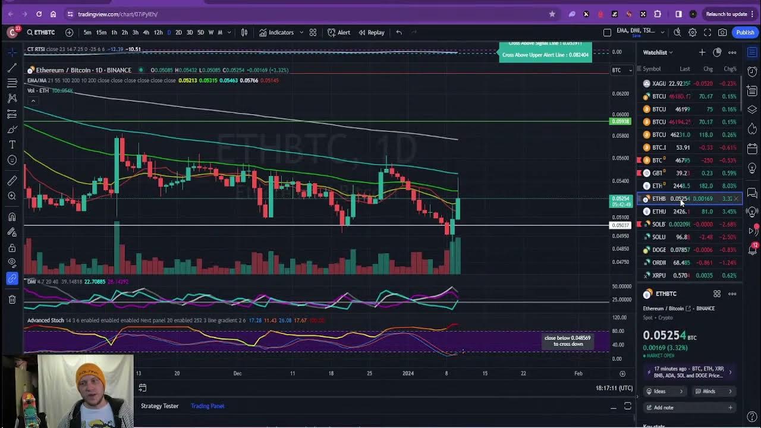Open the Trading Panel tab
Image resolution: width=761 pixels, height=428 pixels.
click(207, 406)
